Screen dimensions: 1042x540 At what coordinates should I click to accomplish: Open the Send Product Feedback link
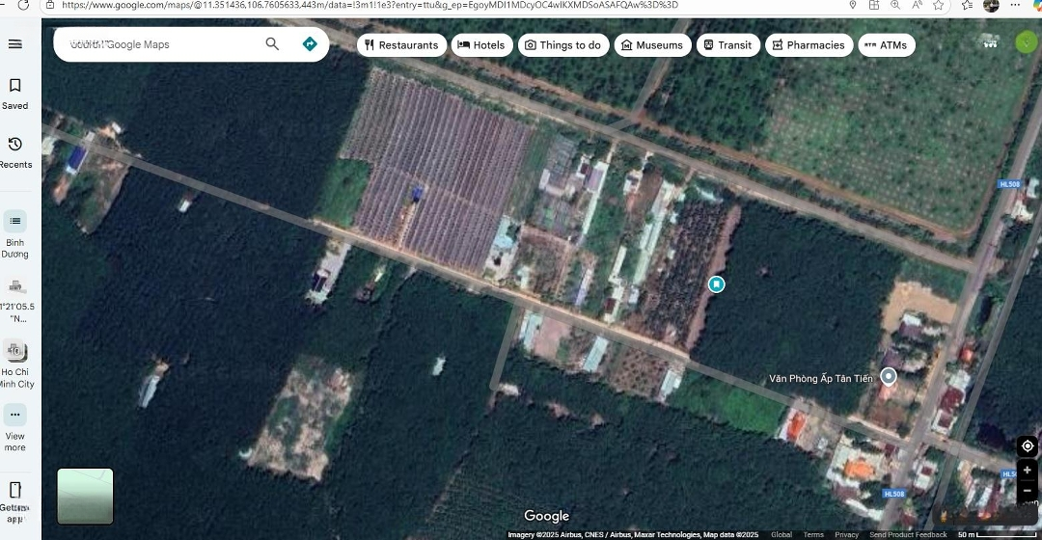[x=908, y=535]
